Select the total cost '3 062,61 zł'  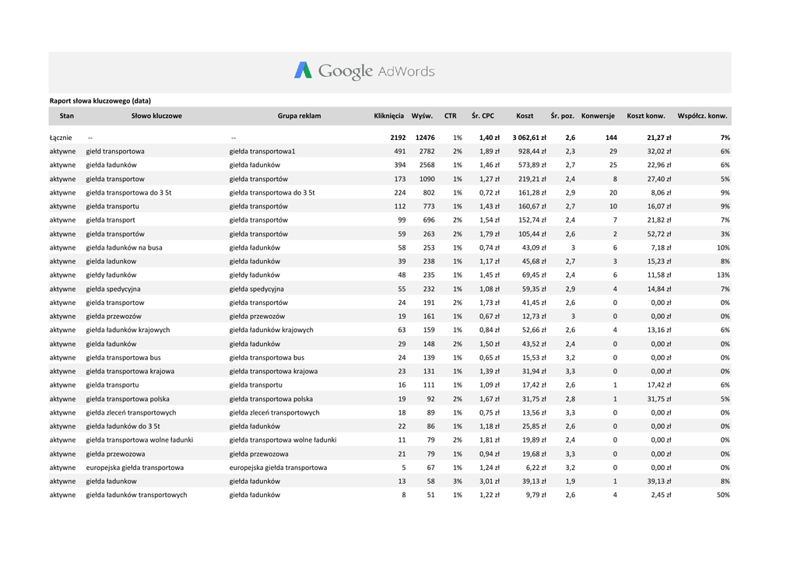point(529,138)
